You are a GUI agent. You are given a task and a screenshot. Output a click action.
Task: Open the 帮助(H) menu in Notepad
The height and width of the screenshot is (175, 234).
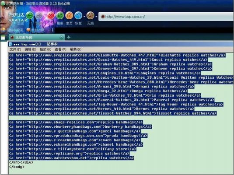pos(76,49)
